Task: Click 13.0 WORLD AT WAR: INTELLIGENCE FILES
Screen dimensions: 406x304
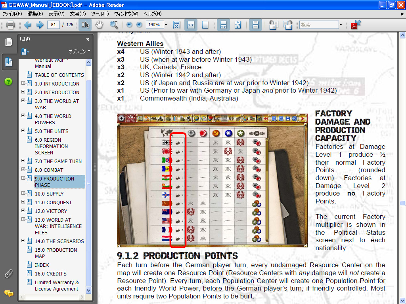Action: [58, 226]
